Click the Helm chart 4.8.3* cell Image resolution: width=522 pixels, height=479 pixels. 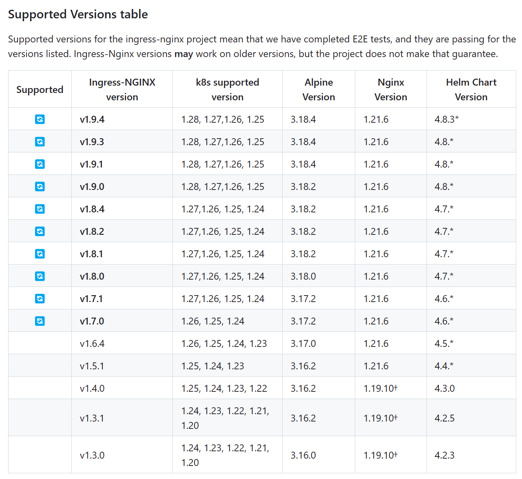(x=447, y=119)
